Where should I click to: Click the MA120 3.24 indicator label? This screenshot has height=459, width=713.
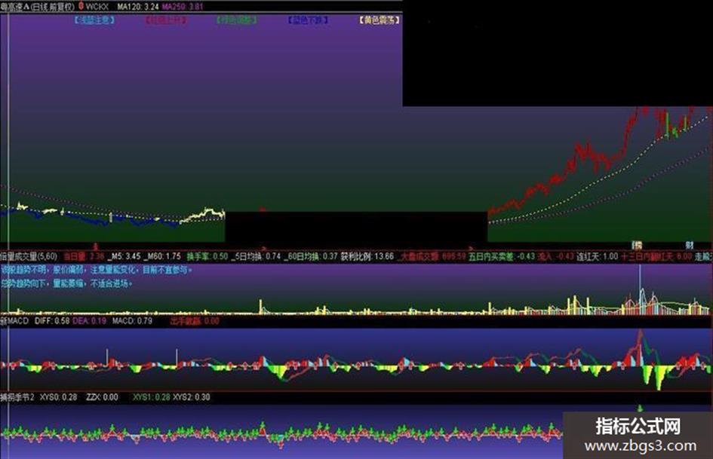tap(138, 6)
